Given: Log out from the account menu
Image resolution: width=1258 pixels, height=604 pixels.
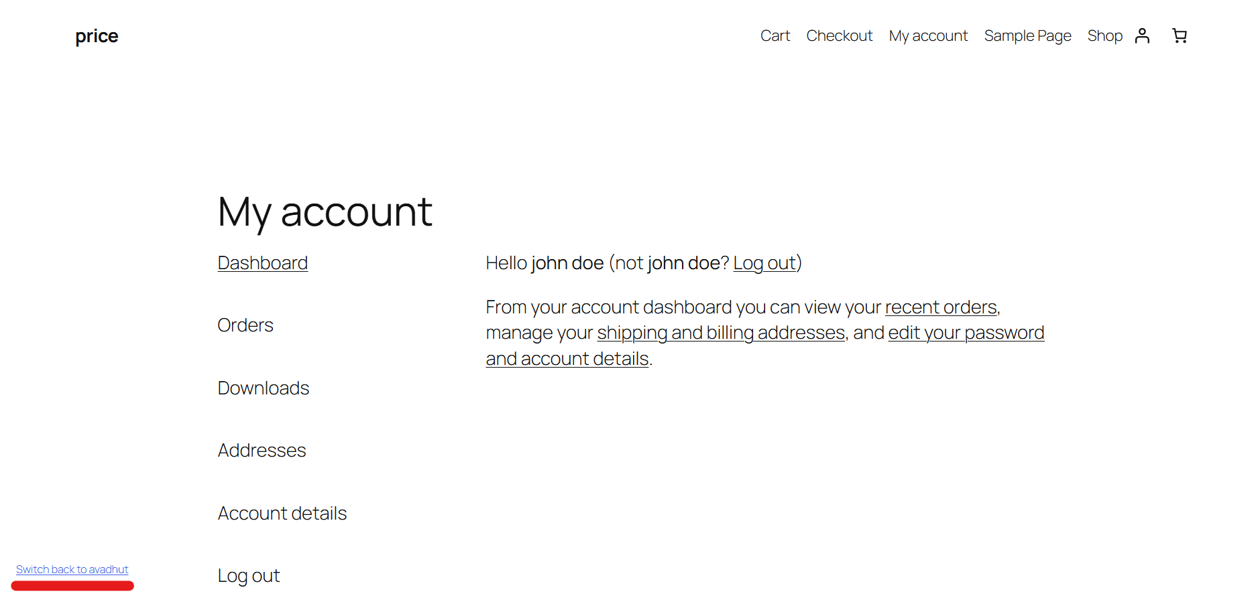Looking at the screenshot, I should [248, 575].
